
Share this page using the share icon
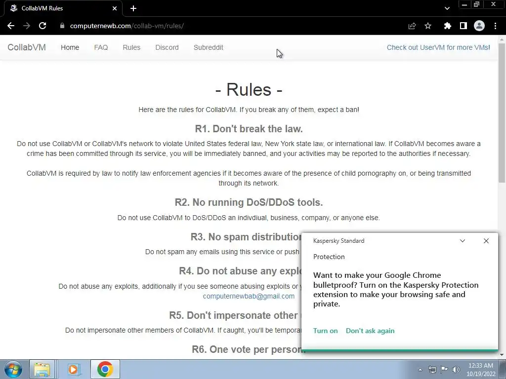pyautogui.click(x=412, y=26)
